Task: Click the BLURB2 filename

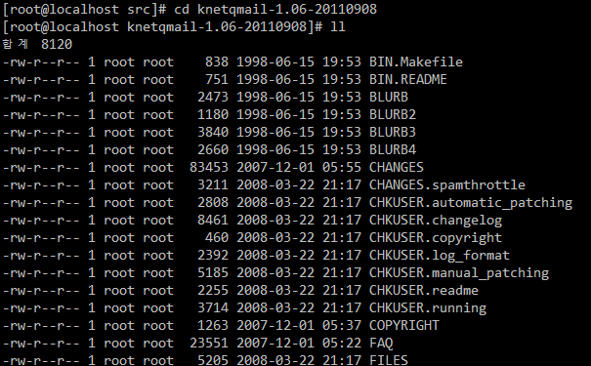Action: [x=393, y=114]
